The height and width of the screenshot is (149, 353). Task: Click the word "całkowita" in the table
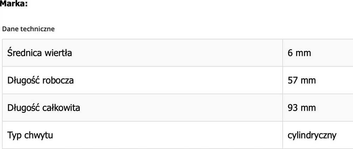click(x=61, y=108)
